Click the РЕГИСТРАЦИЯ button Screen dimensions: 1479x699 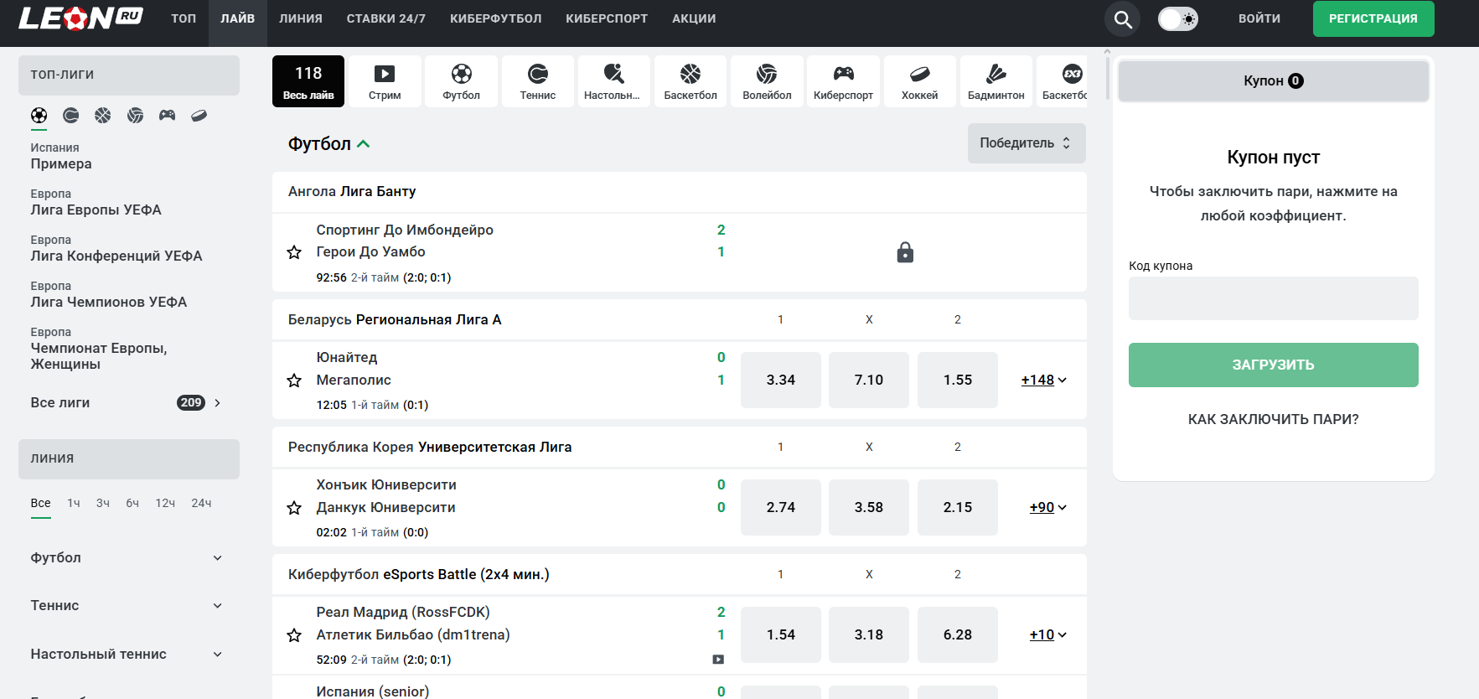tap(1373, 18)
